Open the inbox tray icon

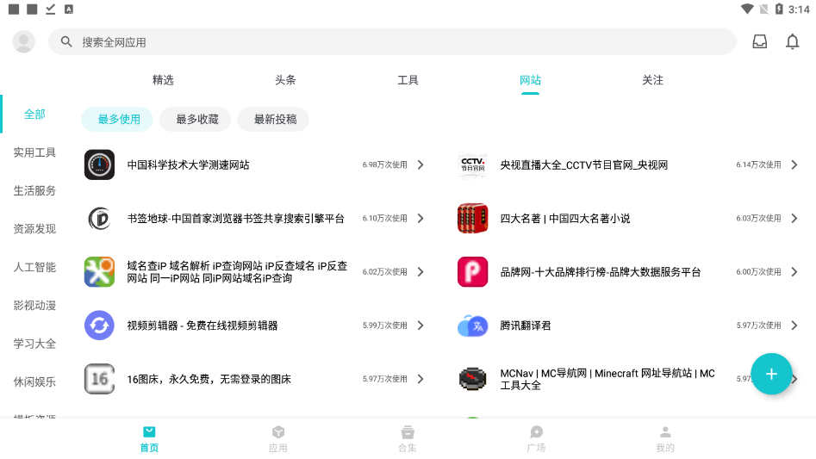pos(760,41)
